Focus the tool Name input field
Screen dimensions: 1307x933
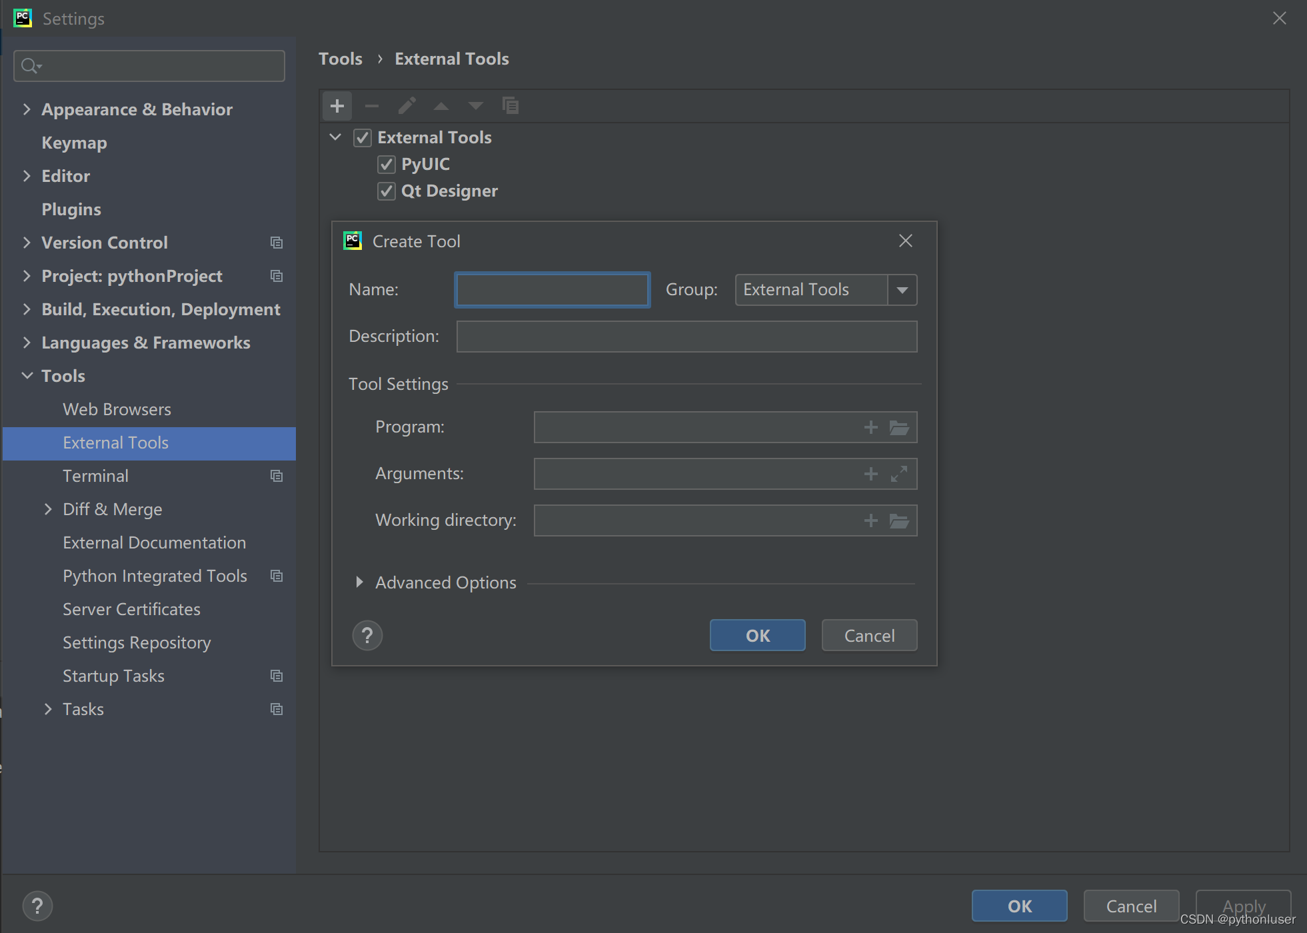click(x=552, y=290)
